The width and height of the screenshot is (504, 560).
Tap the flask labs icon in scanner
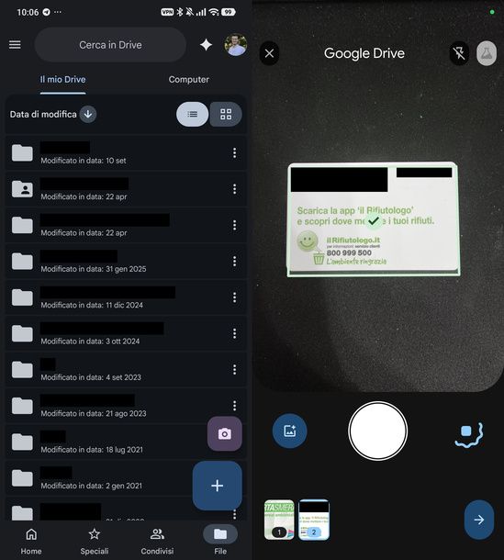[487, 53]
